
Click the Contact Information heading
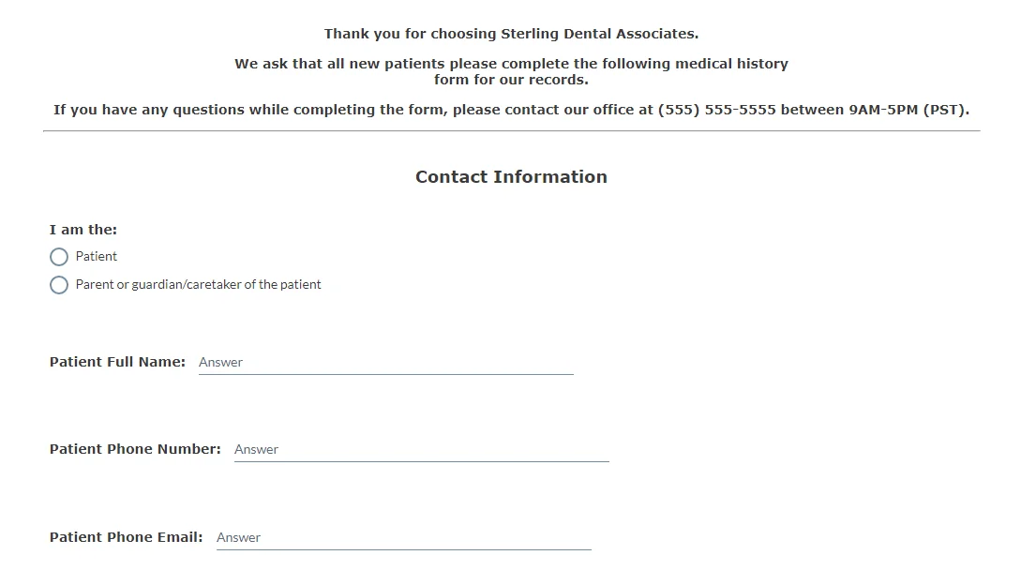[510, 176]
